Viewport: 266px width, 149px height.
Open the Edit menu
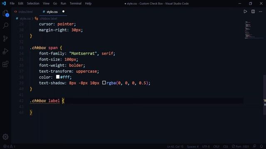coord(20,3)
